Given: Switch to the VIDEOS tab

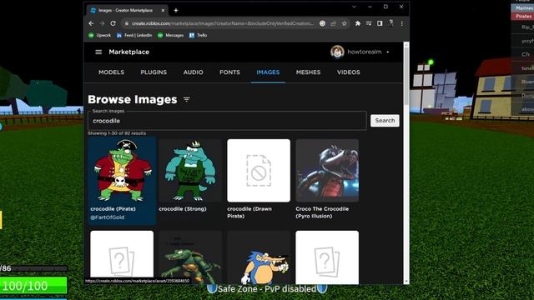Looking at the screenshot, I should pyautogui.click(x=349, y=72).
